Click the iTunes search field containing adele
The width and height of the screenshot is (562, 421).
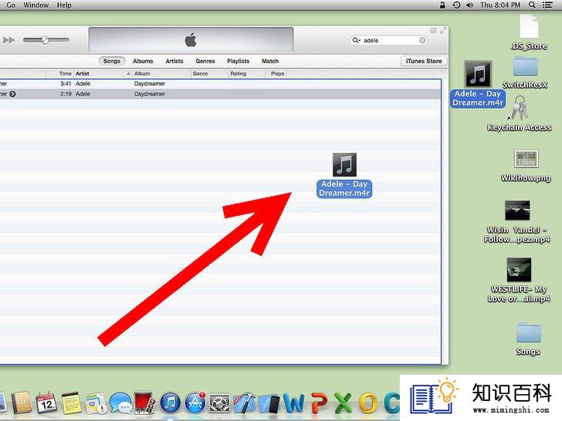388,40
